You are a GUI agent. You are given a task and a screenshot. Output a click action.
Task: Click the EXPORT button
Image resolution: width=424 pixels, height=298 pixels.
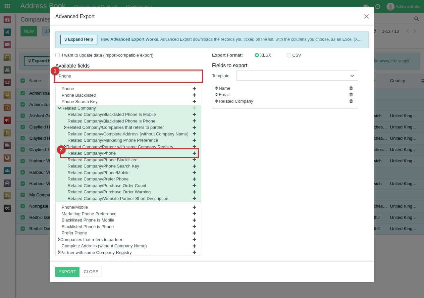[x=67, y=272]
